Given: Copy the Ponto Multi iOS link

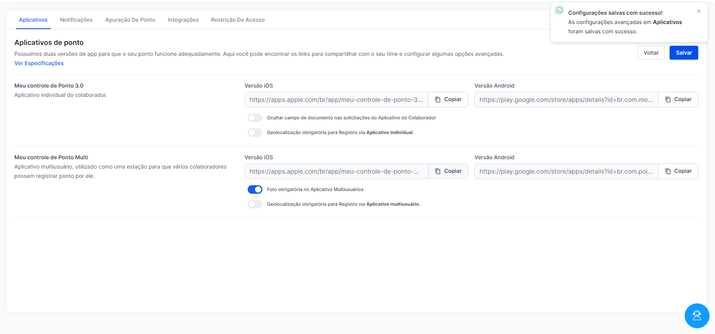Looking at the screenshot, I should pyautogui.click(x=448, y=171).
